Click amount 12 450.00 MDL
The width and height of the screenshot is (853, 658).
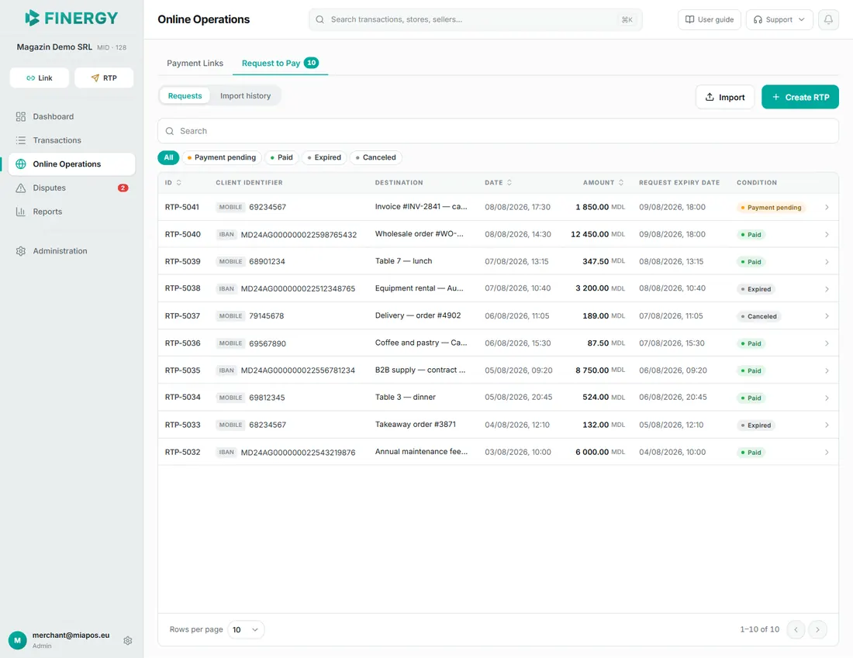[x=597, y=234]
